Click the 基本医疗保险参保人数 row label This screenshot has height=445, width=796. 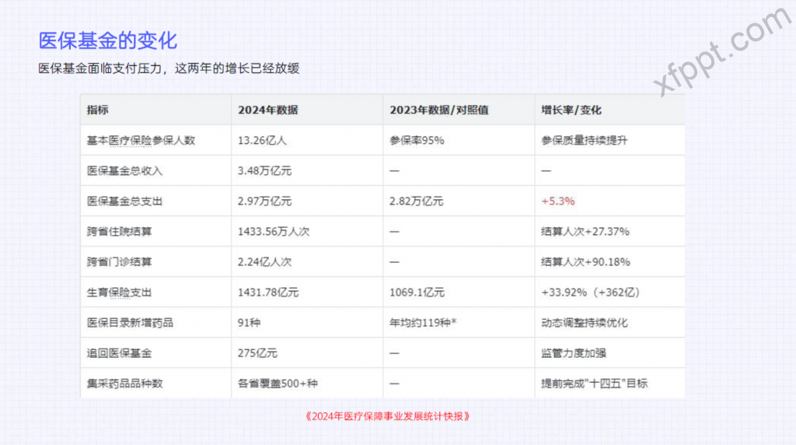(141, 140)
